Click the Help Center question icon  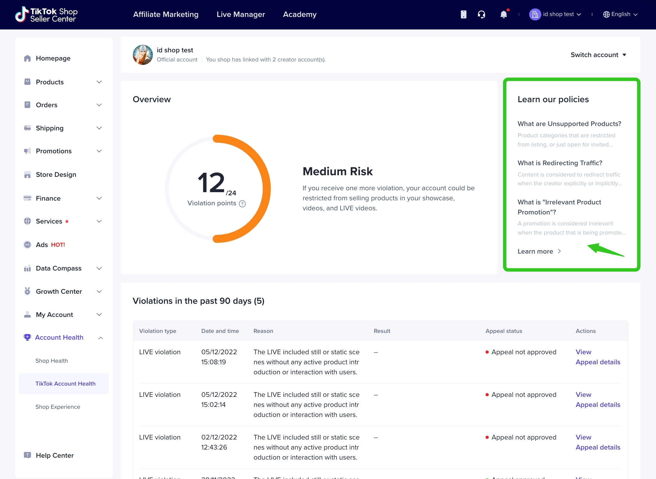(x=28, y=455)
